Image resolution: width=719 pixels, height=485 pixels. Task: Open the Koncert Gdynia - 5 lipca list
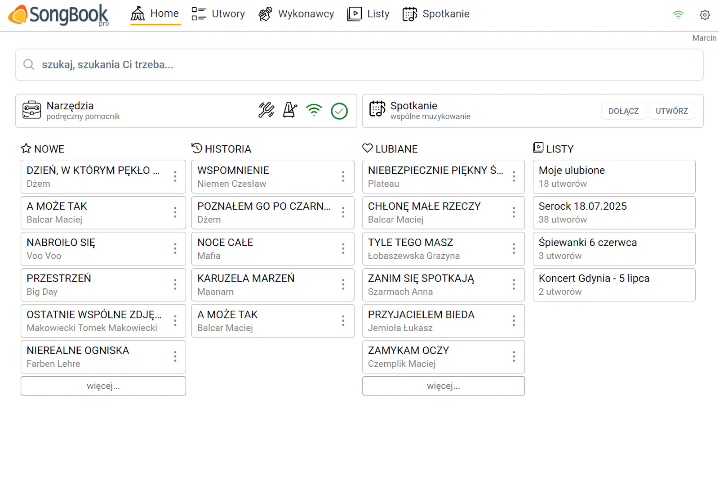[x=614, y=285]
